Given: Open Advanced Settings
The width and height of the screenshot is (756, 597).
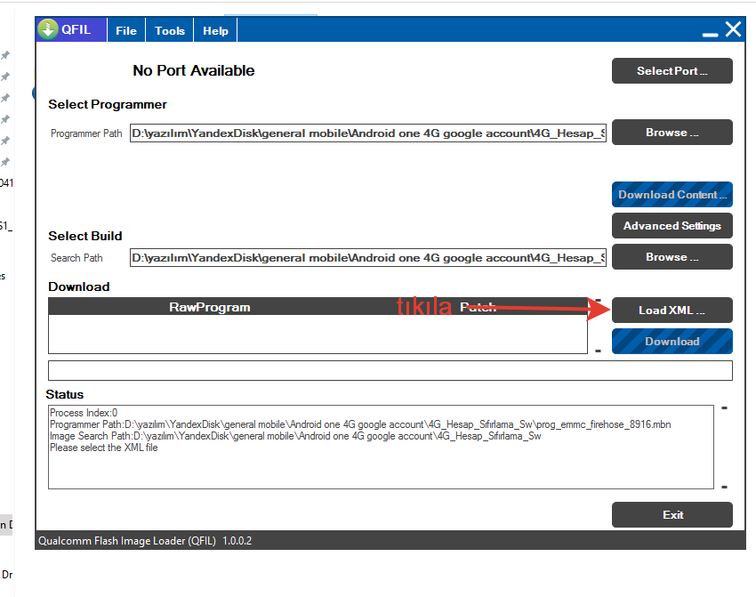Looking at the screenshot, I should click(672, 226).
